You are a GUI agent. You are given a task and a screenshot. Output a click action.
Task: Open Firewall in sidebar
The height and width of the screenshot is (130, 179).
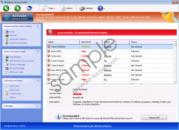click(13, 35)
